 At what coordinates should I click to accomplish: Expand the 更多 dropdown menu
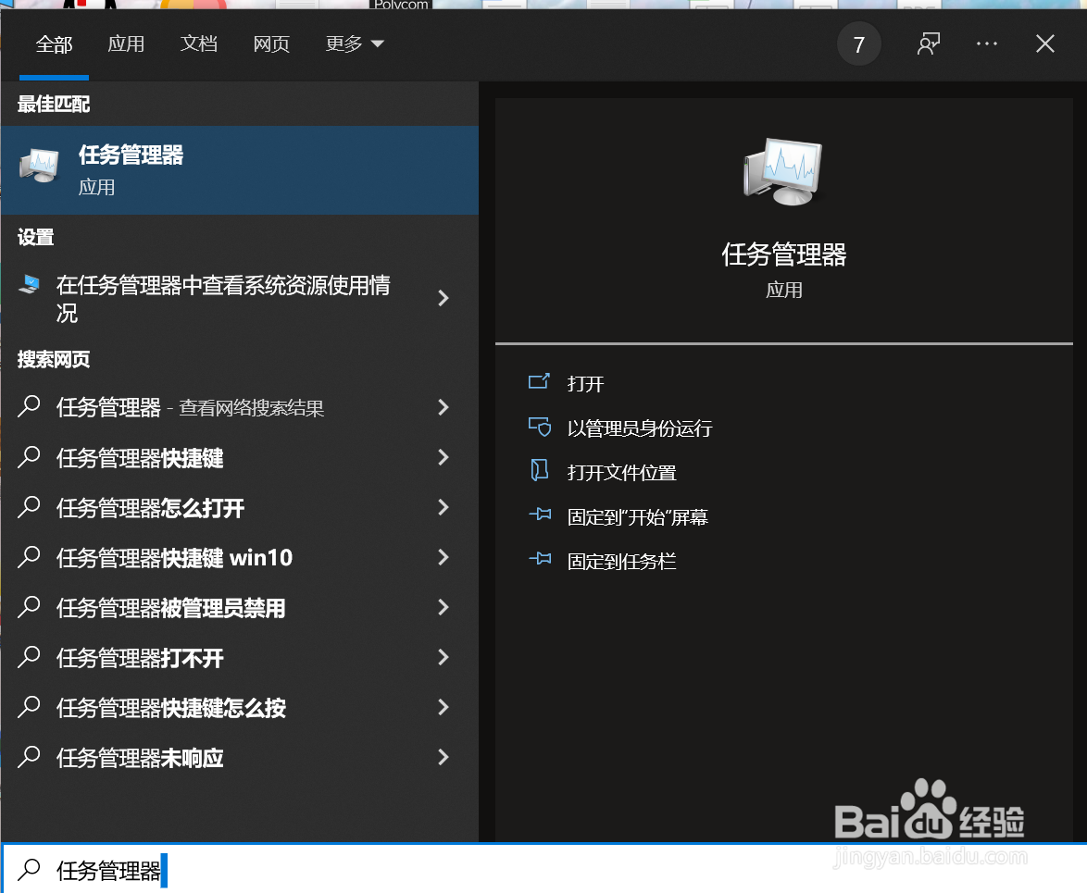point(355,43)
